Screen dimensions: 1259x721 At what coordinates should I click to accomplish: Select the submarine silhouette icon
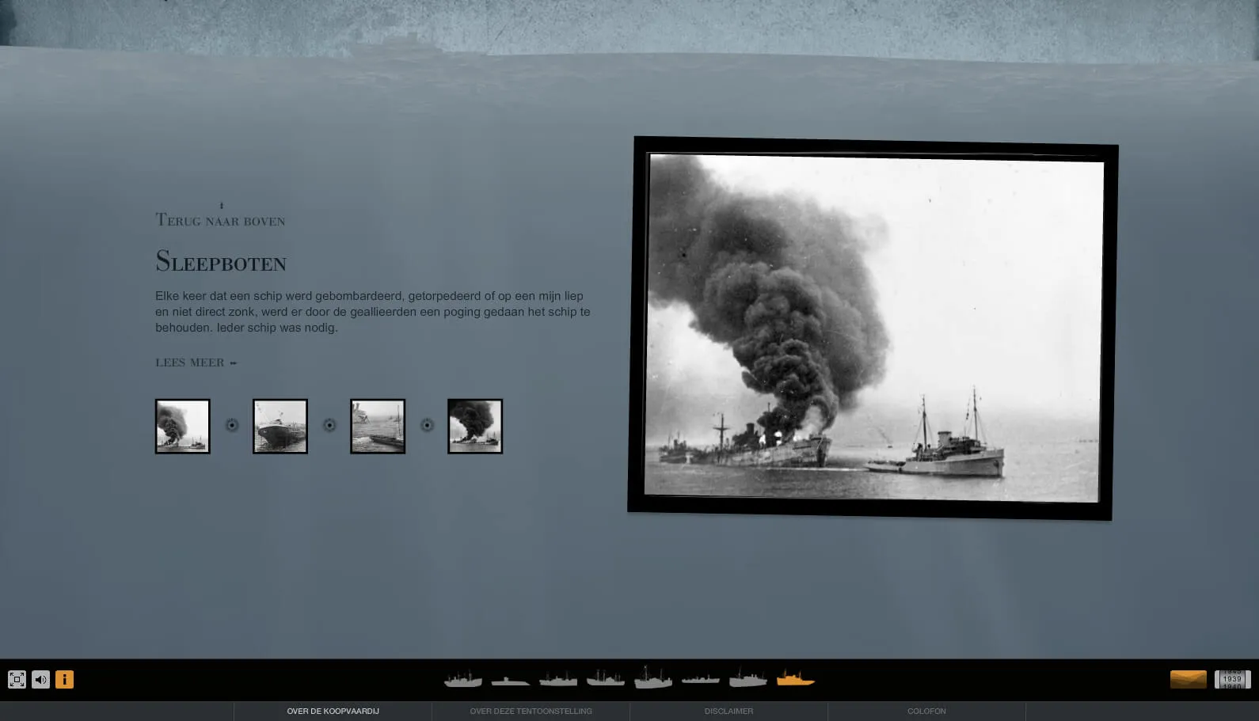[511, 680]
